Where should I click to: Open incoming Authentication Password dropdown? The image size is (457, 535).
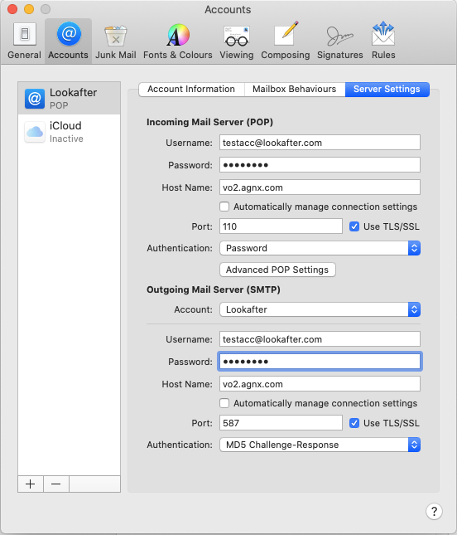pos(320,248)
